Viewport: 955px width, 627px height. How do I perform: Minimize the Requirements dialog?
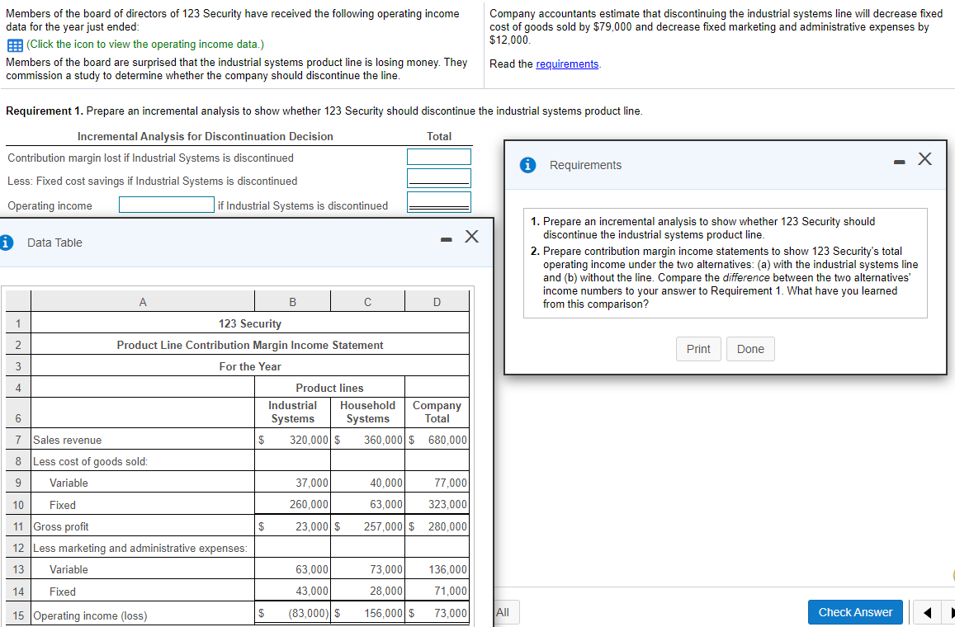pyautogui.click(x=899, y=162)
